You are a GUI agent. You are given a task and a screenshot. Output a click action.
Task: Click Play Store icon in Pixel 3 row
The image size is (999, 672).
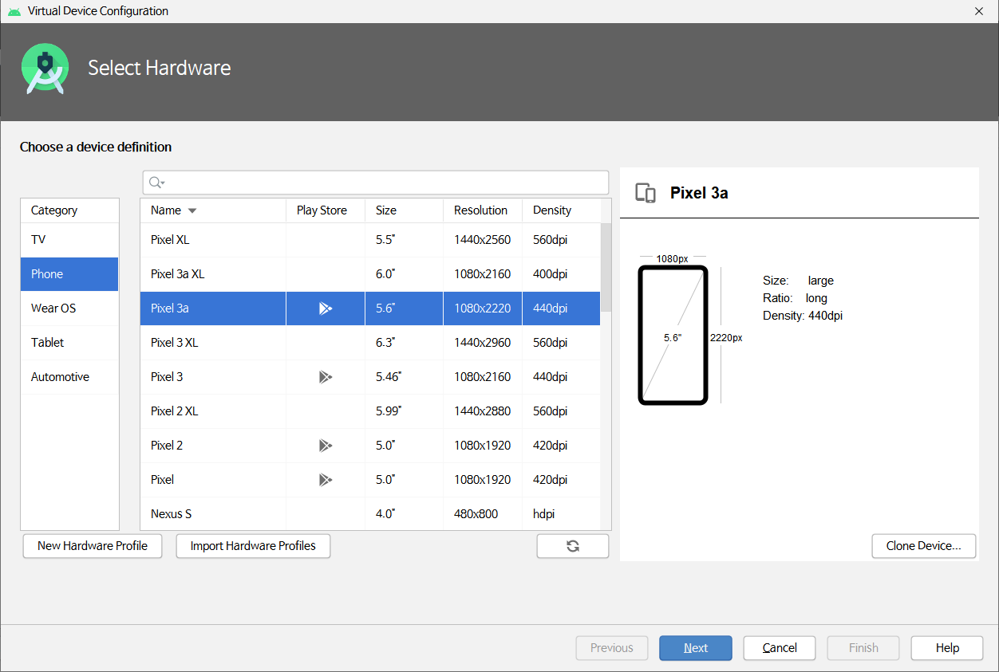click(x=325, y=377)
